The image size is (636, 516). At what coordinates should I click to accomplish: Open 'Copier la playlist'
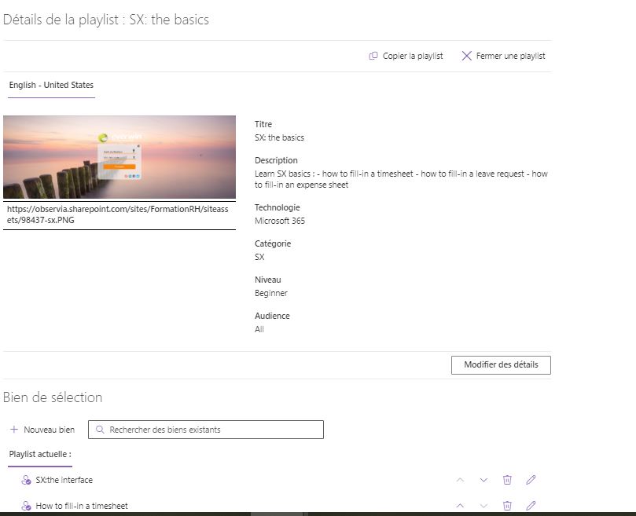coord(412,56)
